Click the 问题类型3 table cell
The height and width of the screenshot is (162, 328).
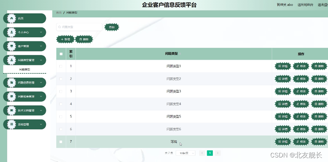tap(174, 91)
